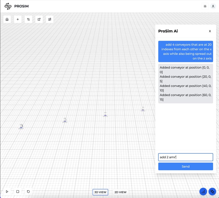This screenshot has width=219, height=198.
Task: Stop the simulation with the square control
Action: point(17,191)
